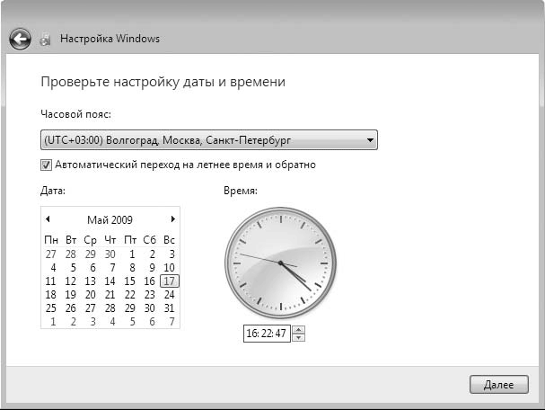Open the time zone dropdown
Viewport: 545px width, 410px height.
coord(209,140)
